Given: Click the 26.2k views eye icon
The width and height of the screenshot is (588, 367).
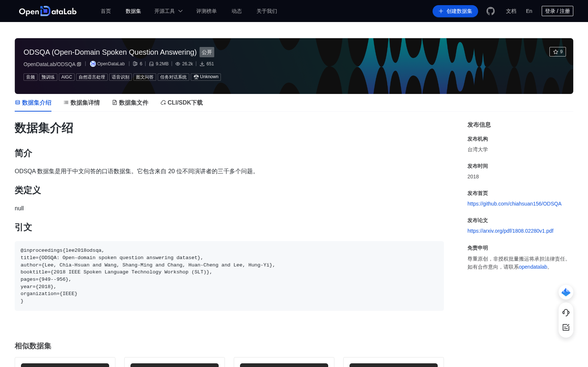Looking at the screenshot, I should click(x=178, y=64).
